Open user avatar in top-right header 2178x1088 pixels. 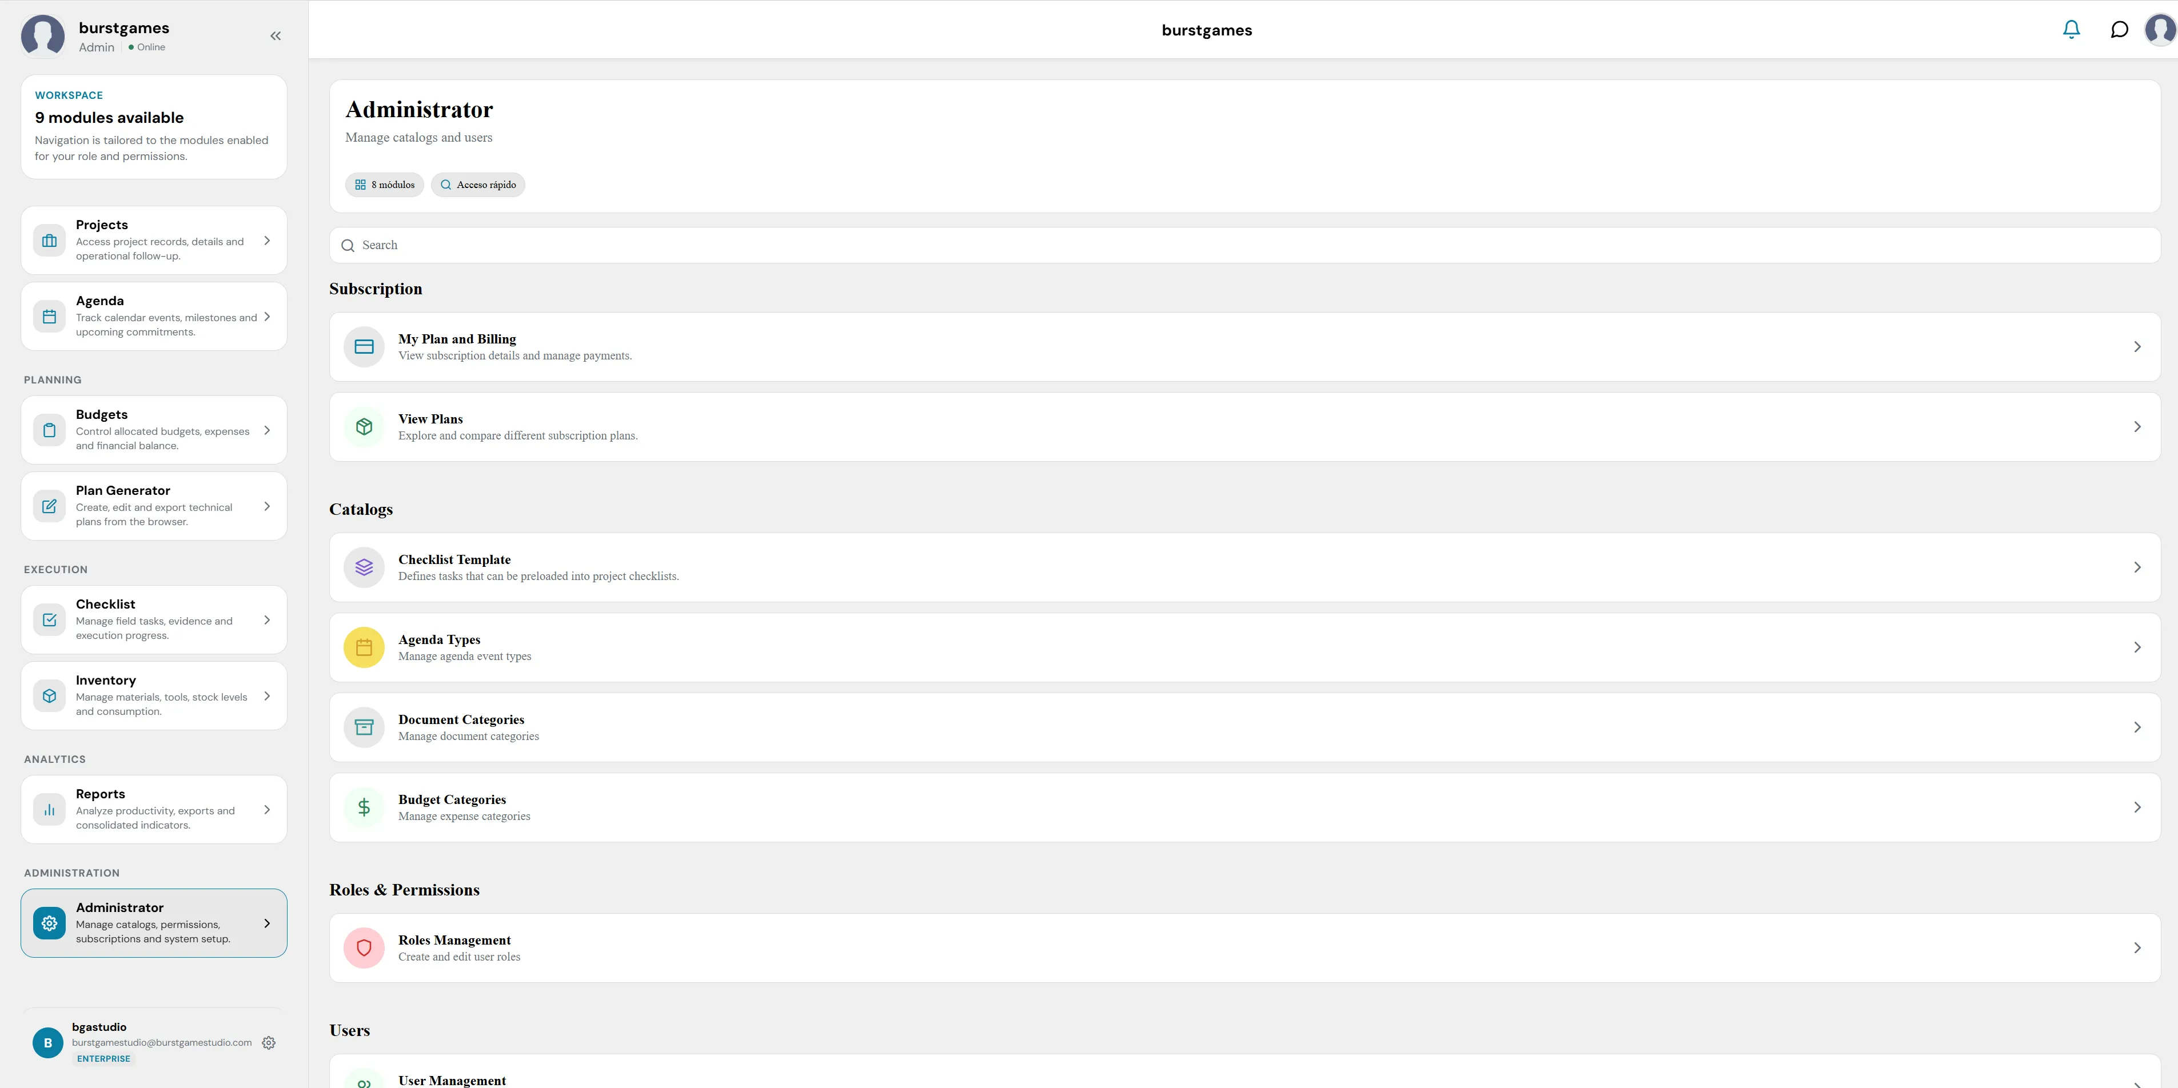[2160, 30]
